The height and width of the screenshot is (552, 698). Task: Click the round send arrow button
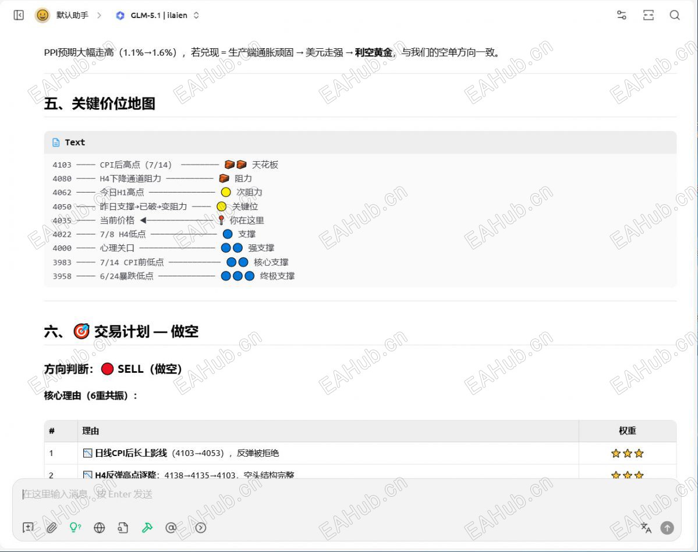click(667, 528)
